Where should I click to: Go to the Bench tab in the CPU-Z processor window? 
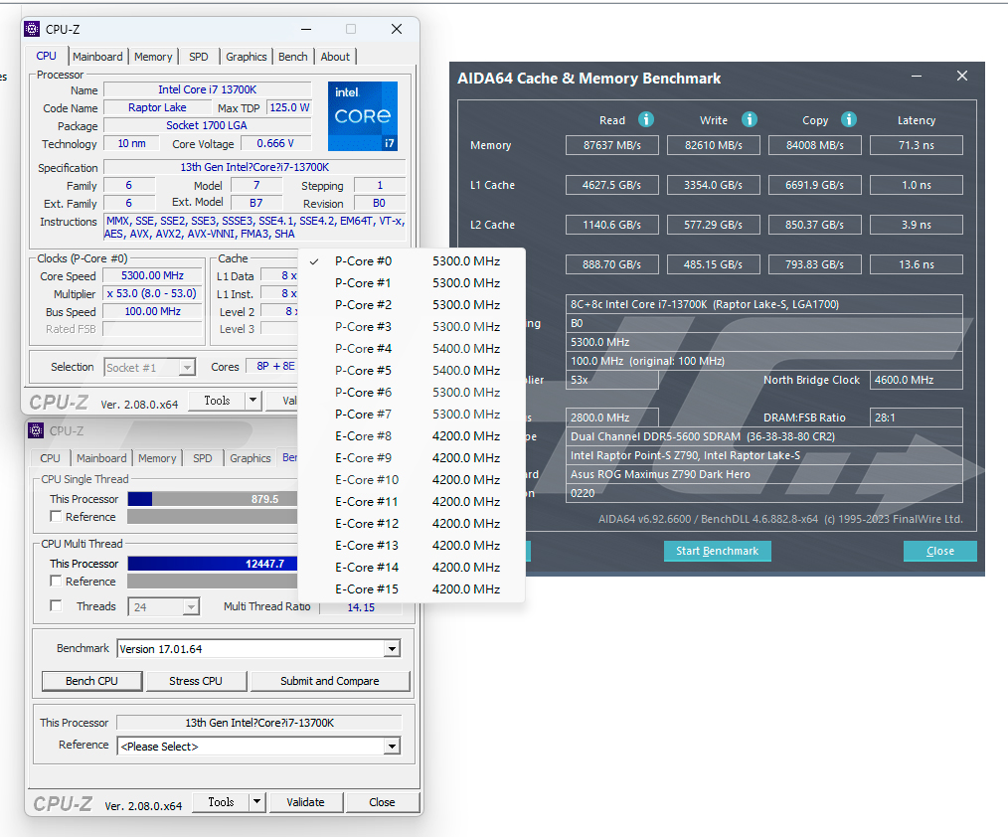293,57
